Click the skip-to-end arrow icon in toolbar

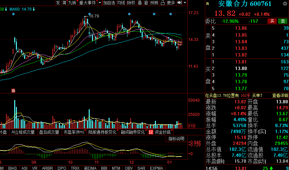pyautogui.click(x=179, y=3)
